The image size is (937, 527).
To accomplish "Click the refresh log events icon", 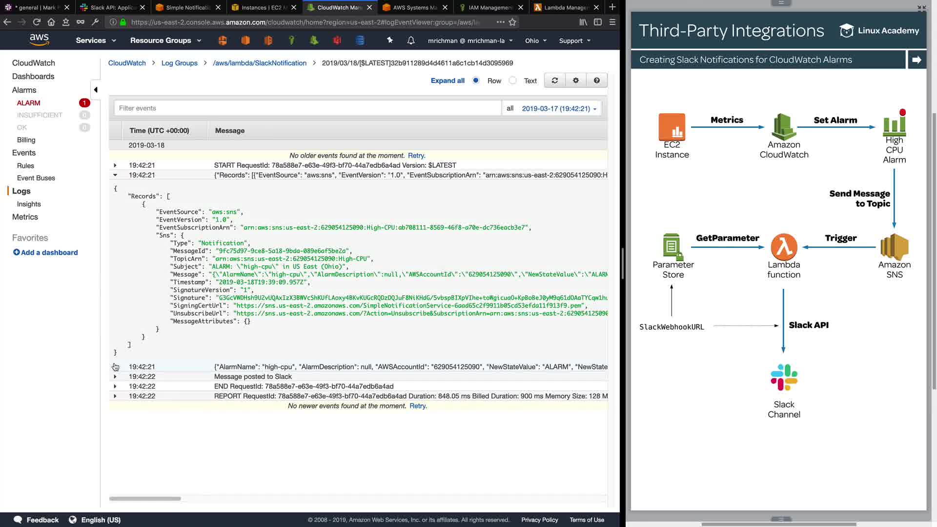I will coord(554,81).
